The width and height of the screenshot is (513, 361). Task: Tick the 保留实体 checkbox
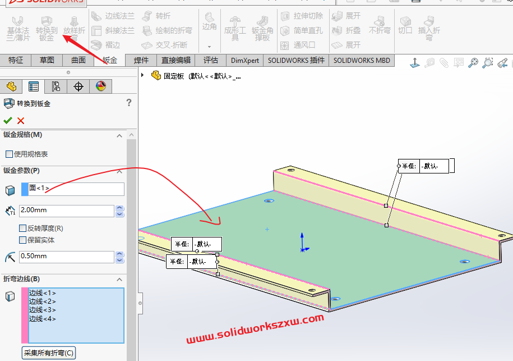(23, 240)
